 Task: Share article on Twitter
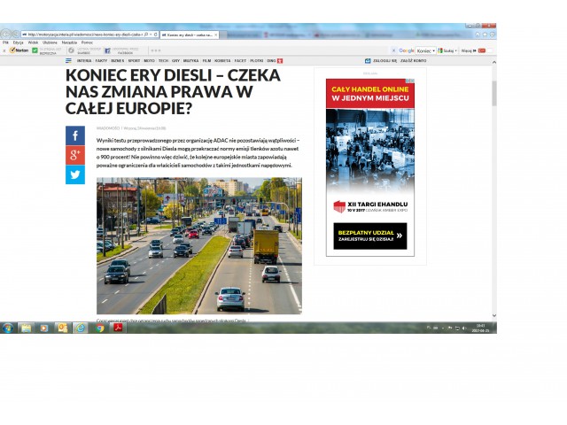click(75, 174)
